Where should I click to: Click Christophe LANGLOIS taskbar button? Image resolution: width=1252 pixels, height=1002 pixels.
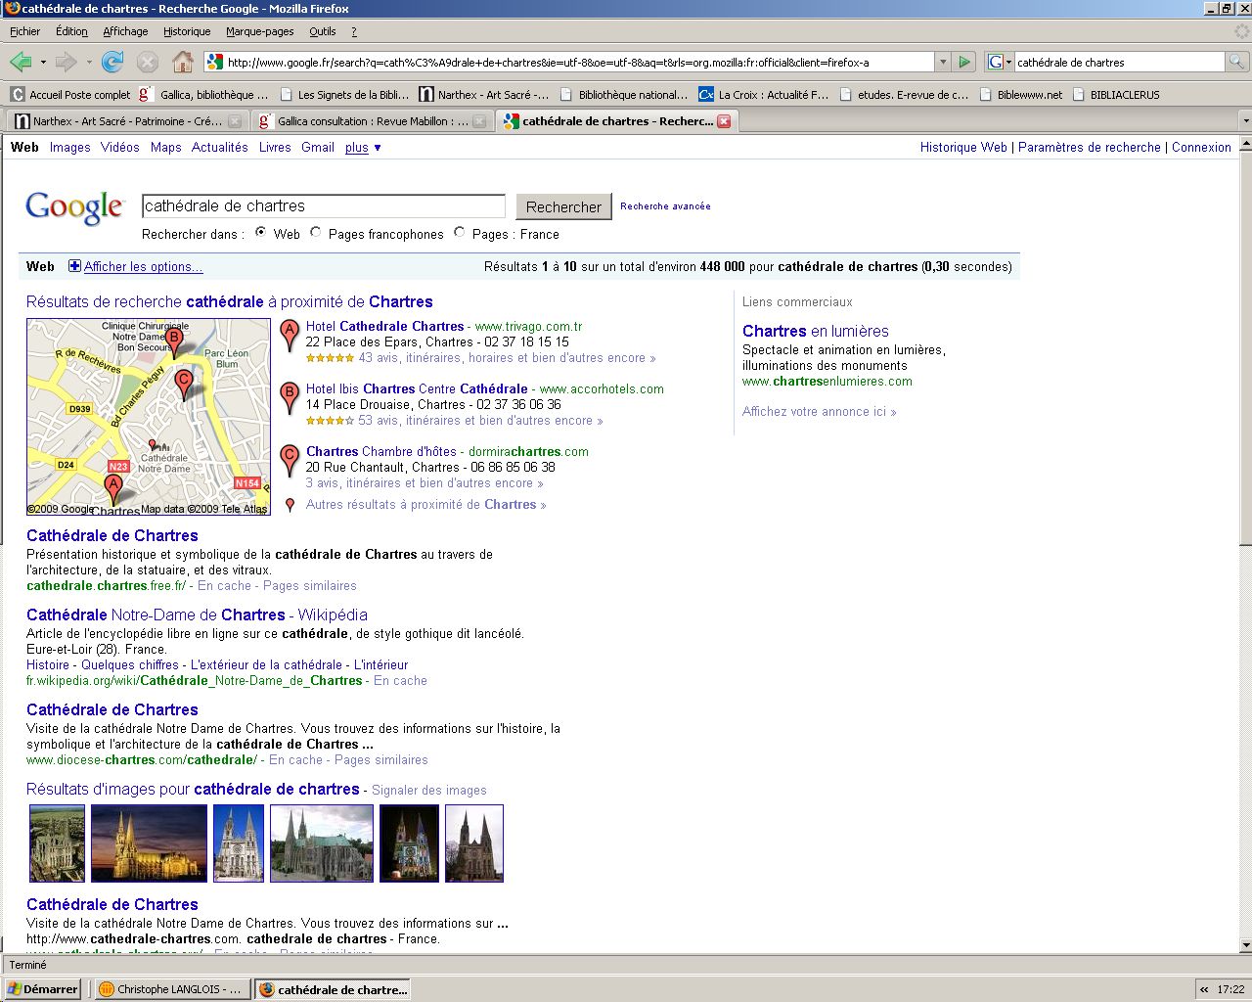point(171,989)
